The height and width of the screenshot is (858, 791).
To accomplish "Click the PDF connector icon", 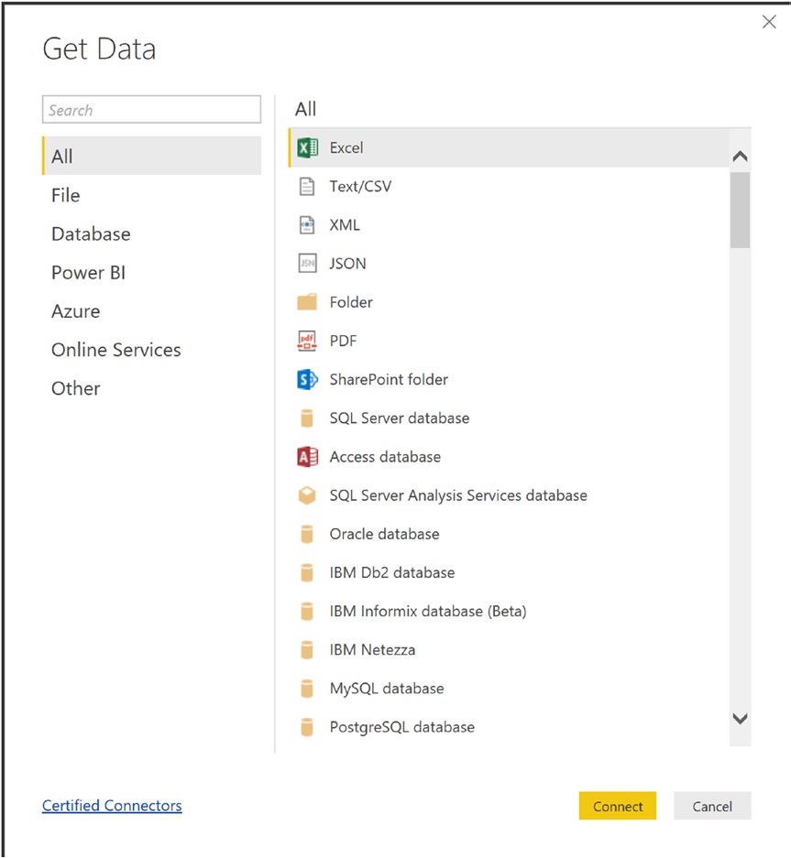I will 307,341.
